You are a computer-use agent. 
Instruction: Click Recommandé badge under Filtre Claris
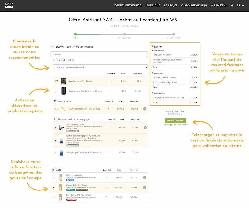tap(72, 131)
